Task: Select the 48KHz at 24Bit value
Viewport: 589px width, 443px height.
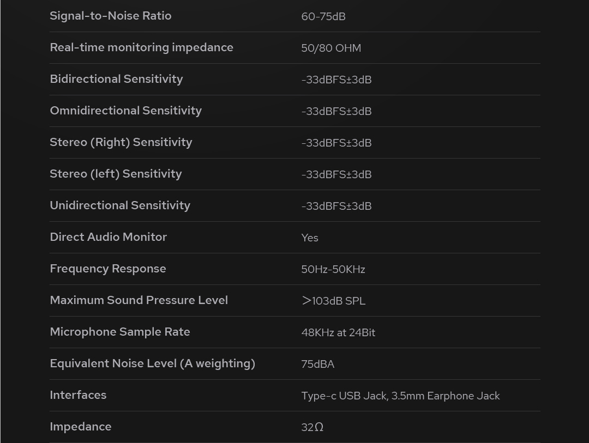Action: 338,332
